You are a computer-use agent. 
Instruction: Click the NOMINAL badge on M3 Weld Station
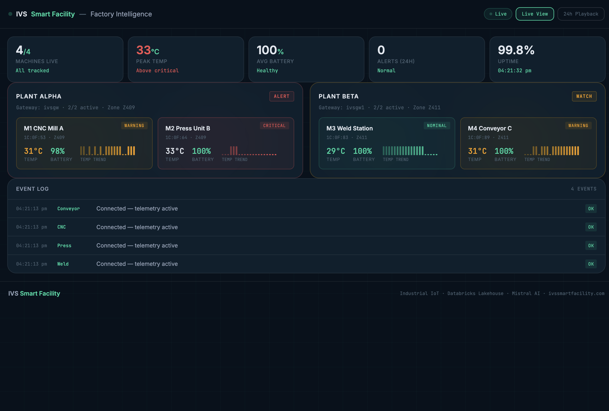(x=437, y=126)
